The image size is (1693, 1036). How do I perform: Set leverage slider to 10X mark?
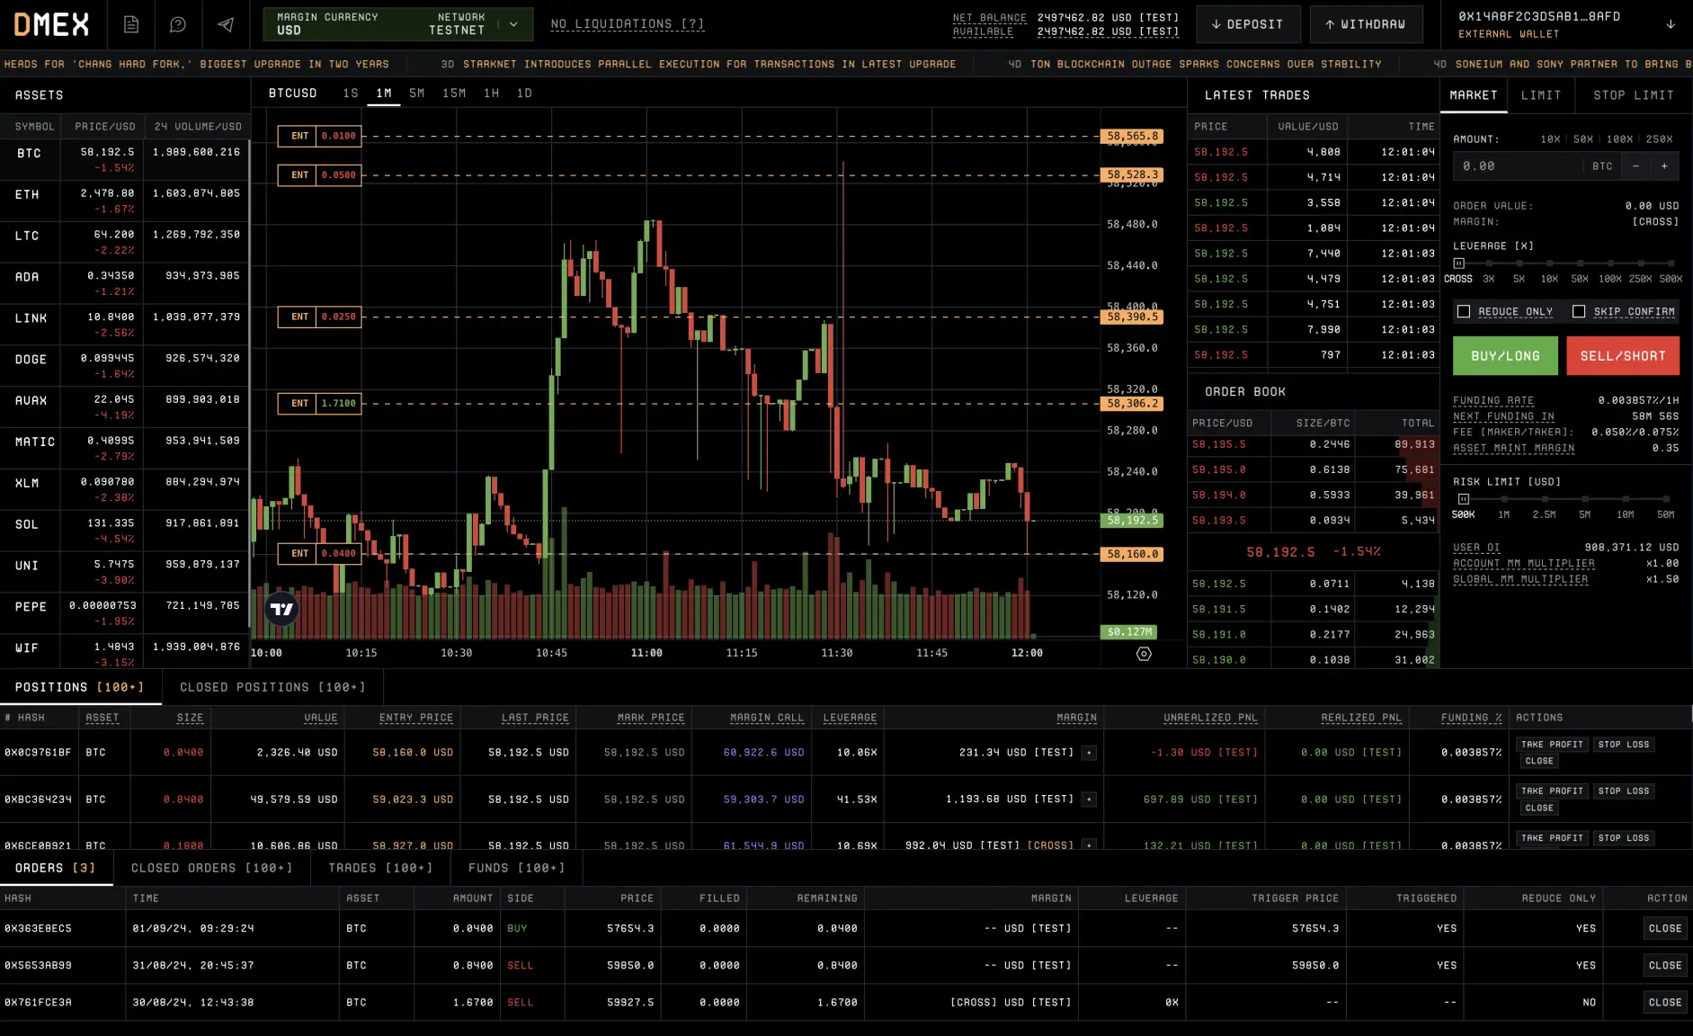1549,263
